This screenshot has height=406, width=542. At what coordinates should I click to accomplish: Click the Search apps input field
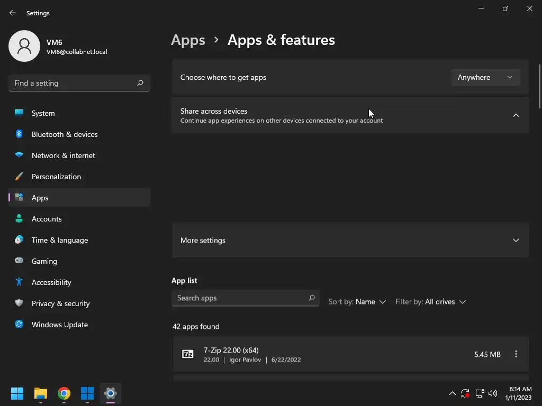[x=241, y=298]
